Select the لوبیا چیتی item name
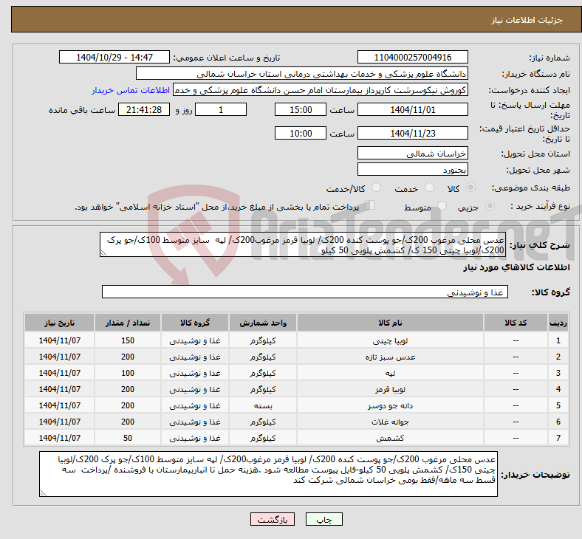Image resolution: width=582 pixels, height=539 pixels. [x=390, y=340]
